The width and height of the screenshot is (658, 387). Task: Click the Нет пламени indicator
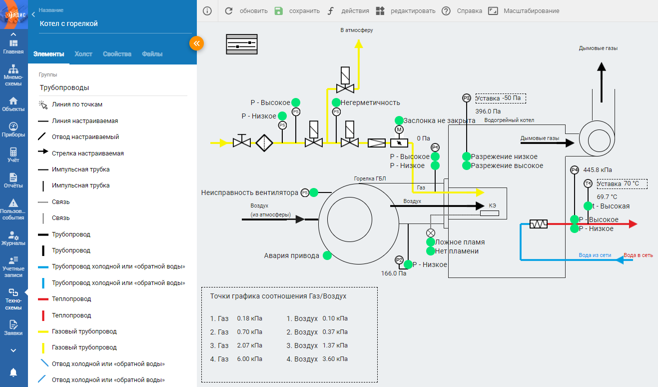431,251
